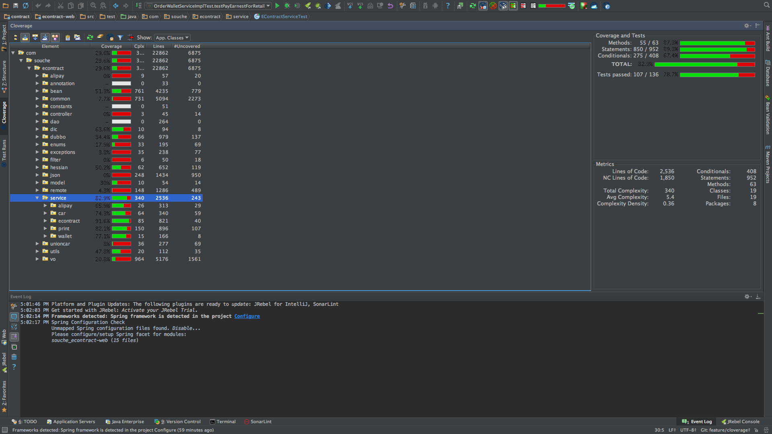
Task: Click the Clover refresh coverage icon in the main toolbar
Action: pyautogui.click(x=473, y=6)
